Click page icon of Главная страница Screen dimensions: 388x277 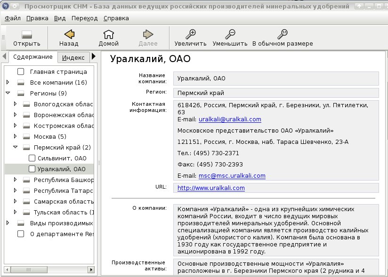click(21, 71)
